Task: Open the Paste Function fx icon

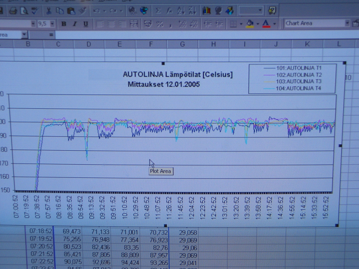Action: point(170,10)
